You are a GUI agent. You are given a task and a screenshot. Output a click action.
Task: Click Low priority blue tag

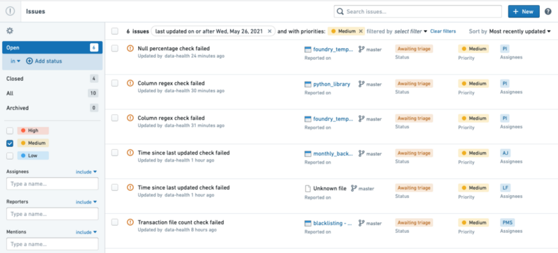33,155
